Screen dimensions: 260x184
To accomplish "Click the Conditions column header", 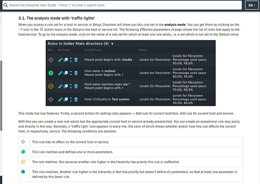I will [93, 50].
